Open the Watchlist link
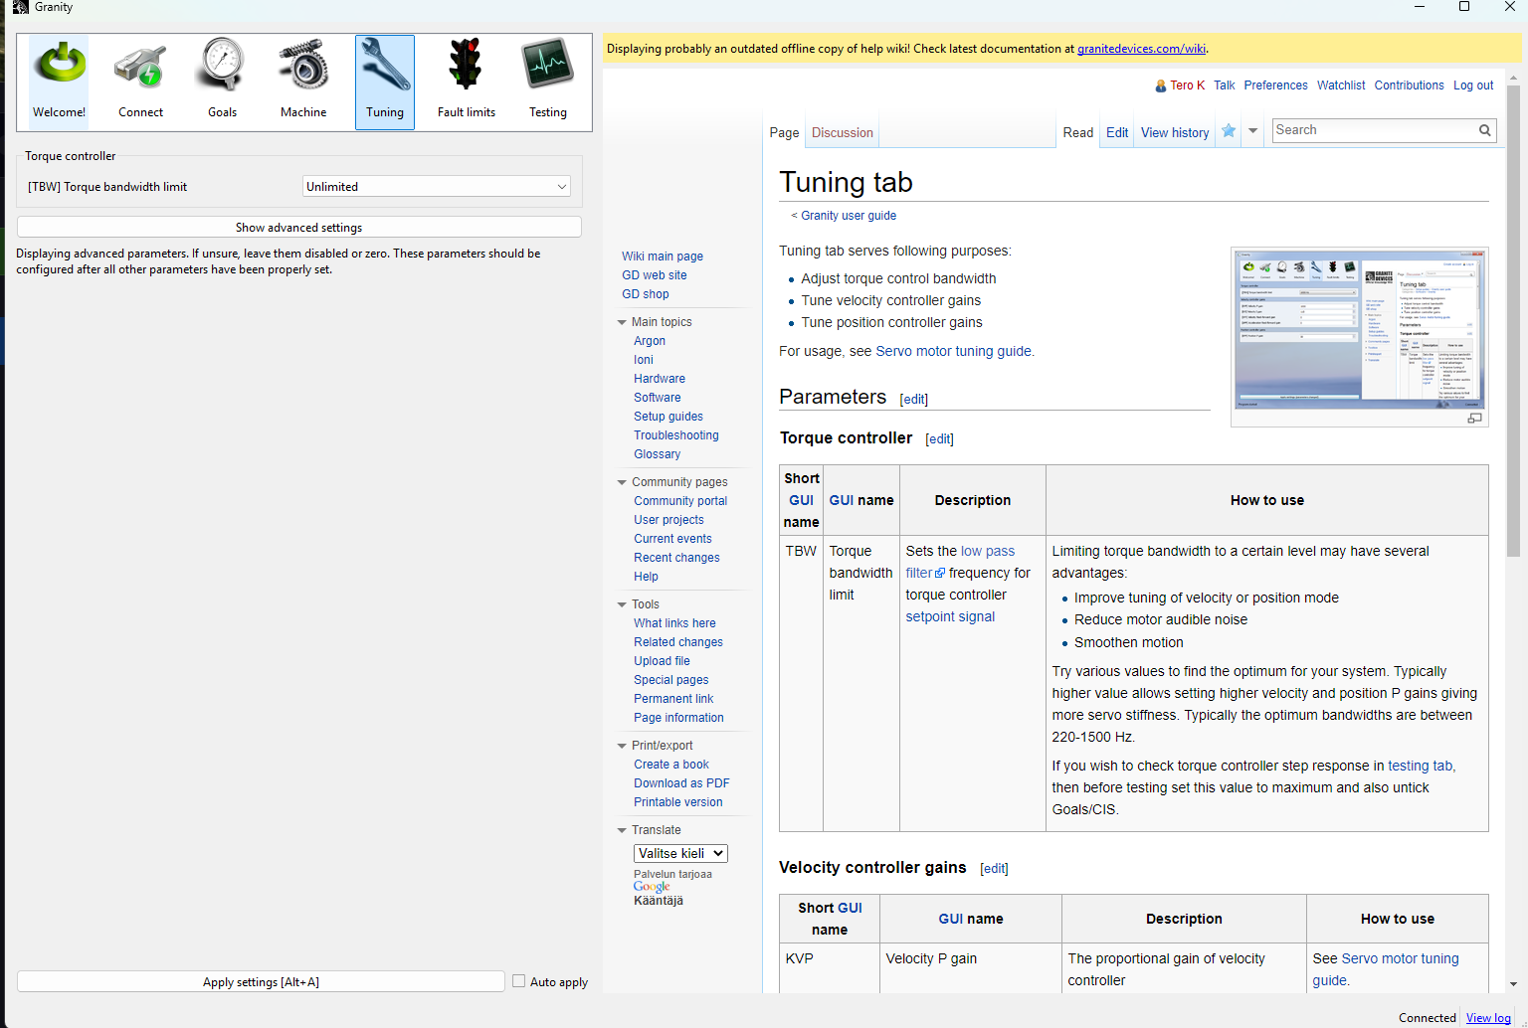Screen dimensions: 1528x1028 (1341, 86)
